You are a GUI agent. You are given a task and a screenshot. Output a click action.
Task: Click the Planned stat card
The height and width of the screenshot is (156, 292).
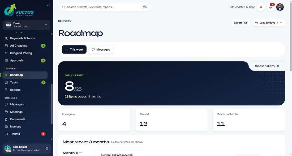171,120
